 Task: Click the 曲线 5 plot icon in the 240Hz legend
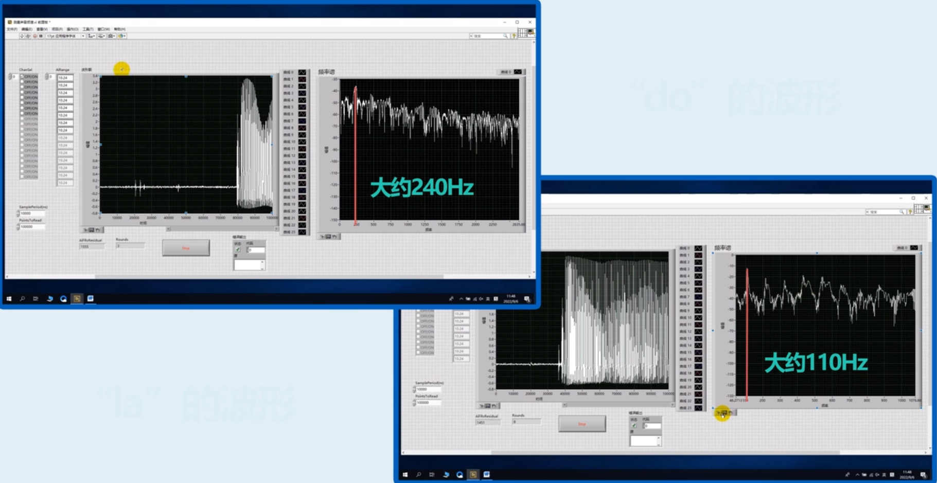(x=302, y=107)
